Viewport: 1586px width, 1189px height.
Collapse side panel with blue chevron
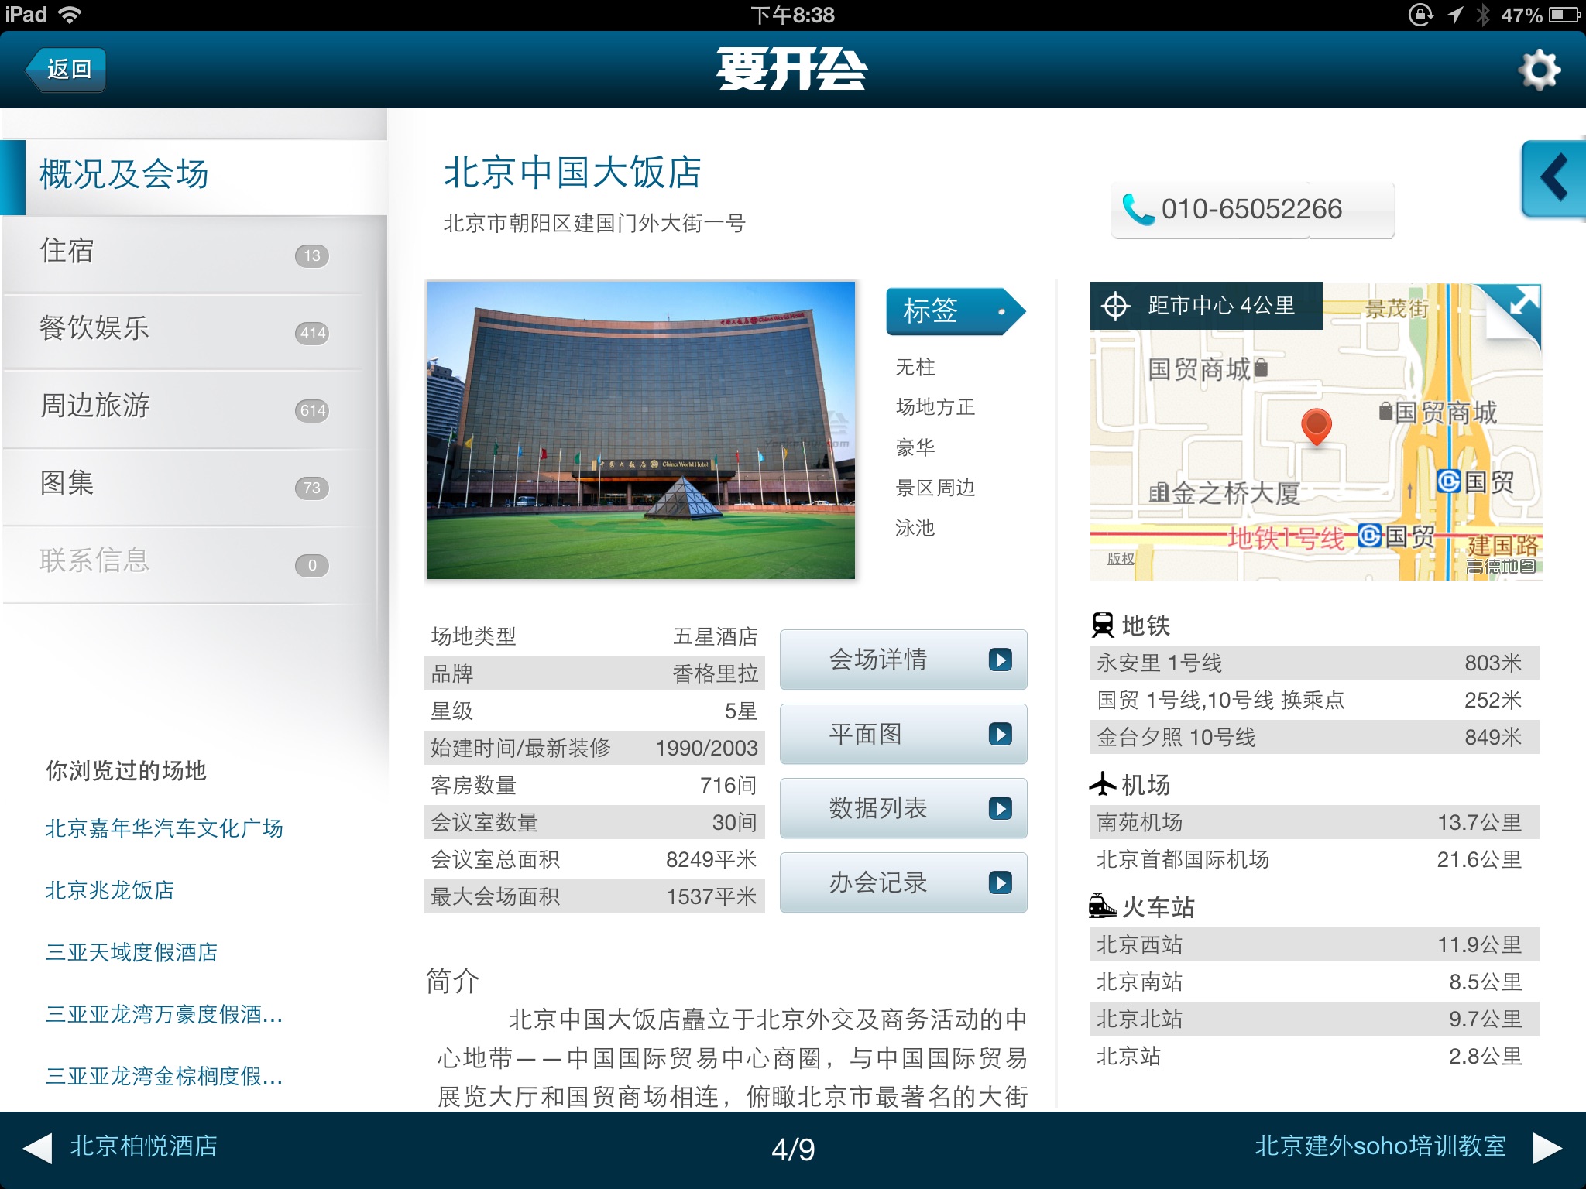1553,179
